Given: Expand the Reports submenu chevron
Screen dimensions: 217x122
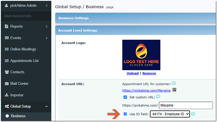Looking at the screenshot, I should point(46,26).
